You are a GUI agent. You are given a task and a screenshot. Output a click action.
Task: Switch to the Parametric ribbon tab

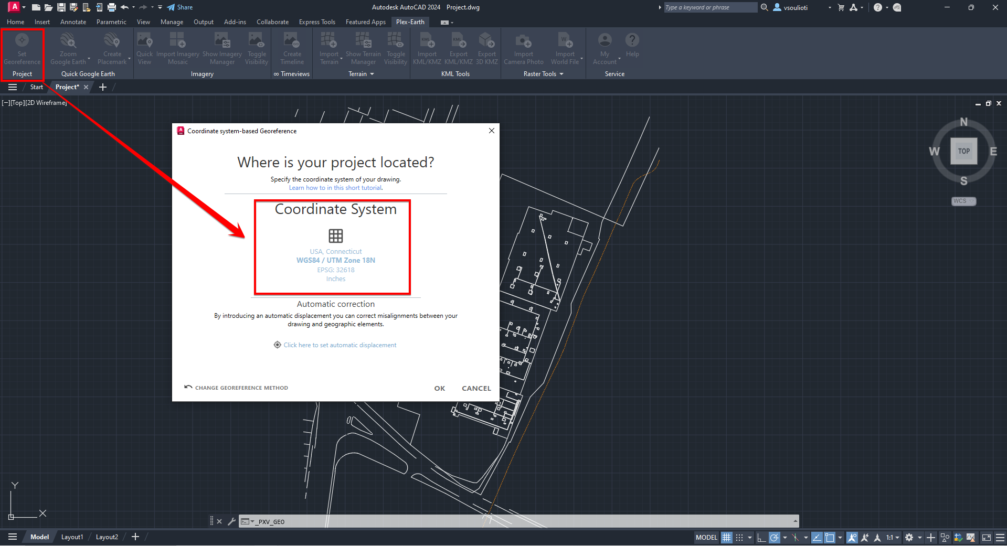[111, 22]
